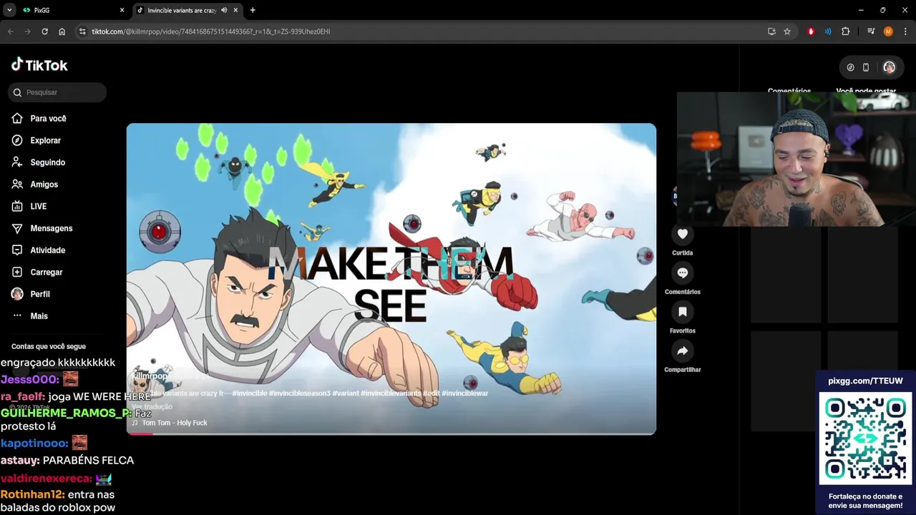Viewport: 916px width, 515px height.
Task: Expand the Mais menu
Action: pyautogui.click(x=29, y=316)
